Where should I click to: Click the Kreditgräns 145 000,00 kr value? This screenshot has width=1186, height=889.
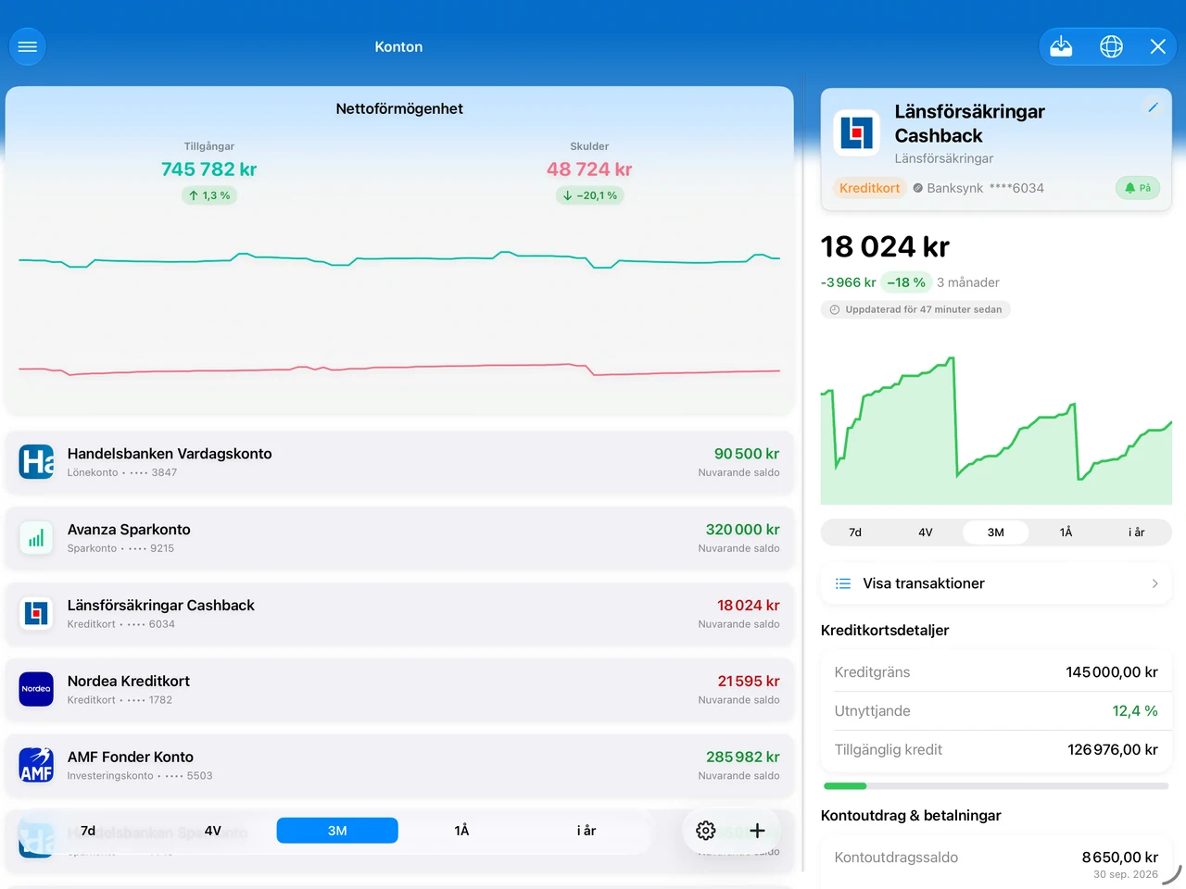click(1111, 672)
